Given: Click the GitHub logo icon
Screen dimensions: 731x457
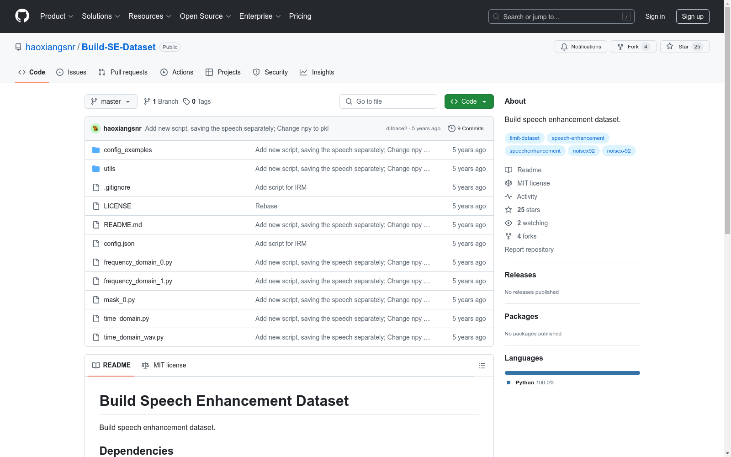Looking at the screenshot, I should [22, 16].
